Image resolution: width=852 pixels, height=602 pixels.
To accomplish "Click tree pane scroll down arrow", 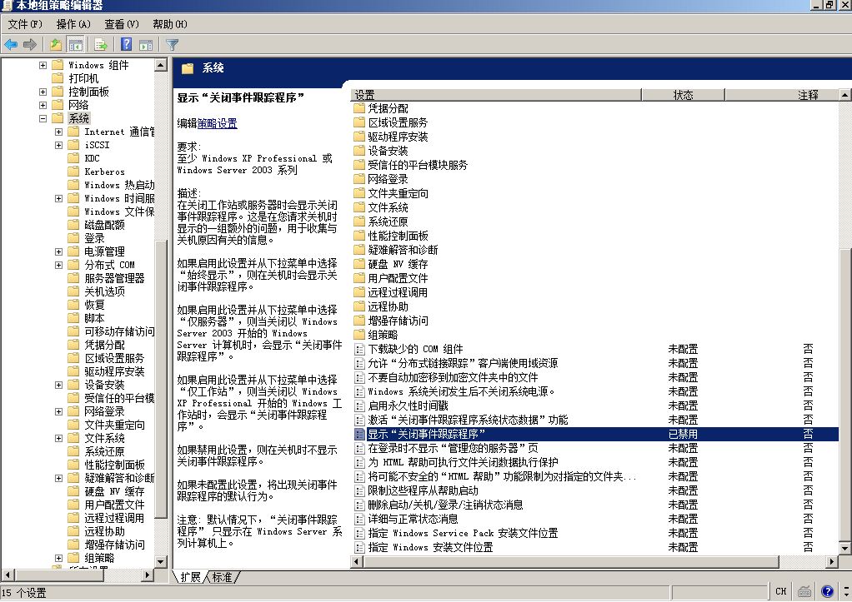I will pos(161,561).
